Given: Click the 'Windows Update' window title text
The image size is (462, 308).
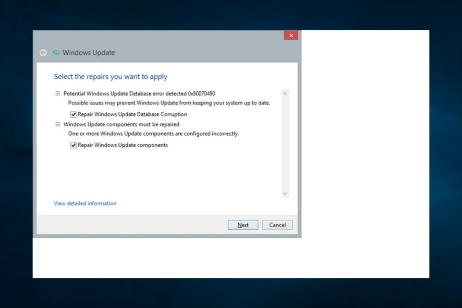Looking at the screenshot, I should click(89, 53).
